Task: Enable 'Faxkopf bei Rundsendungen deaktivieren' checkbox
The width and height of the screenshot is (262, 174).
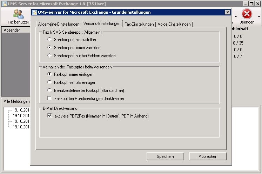Action: pyautogui.click(x=49, y=98)
